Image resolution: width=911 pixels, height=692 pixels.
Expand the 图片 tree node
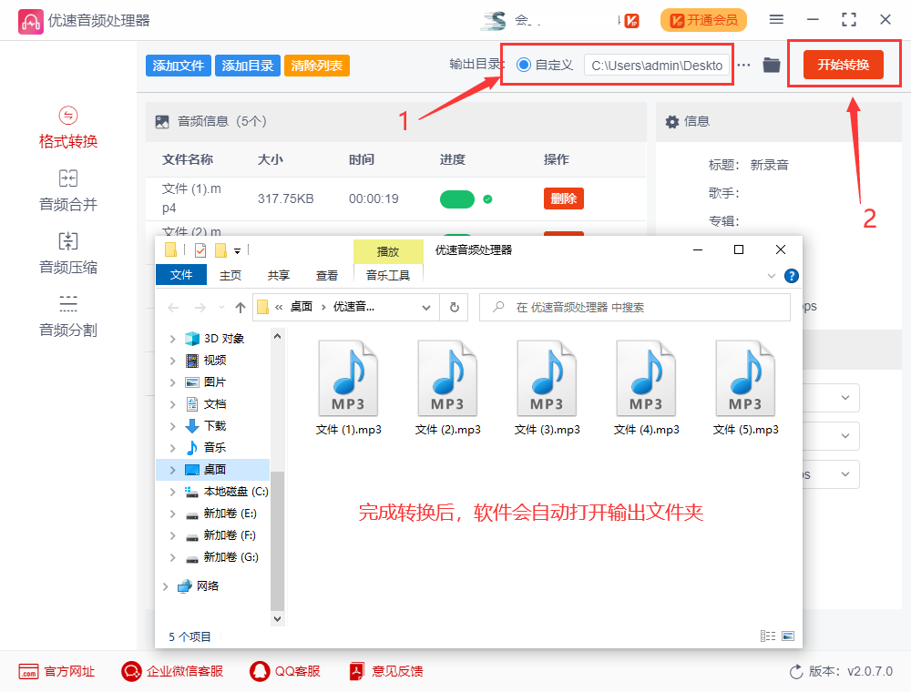[172, 382]
